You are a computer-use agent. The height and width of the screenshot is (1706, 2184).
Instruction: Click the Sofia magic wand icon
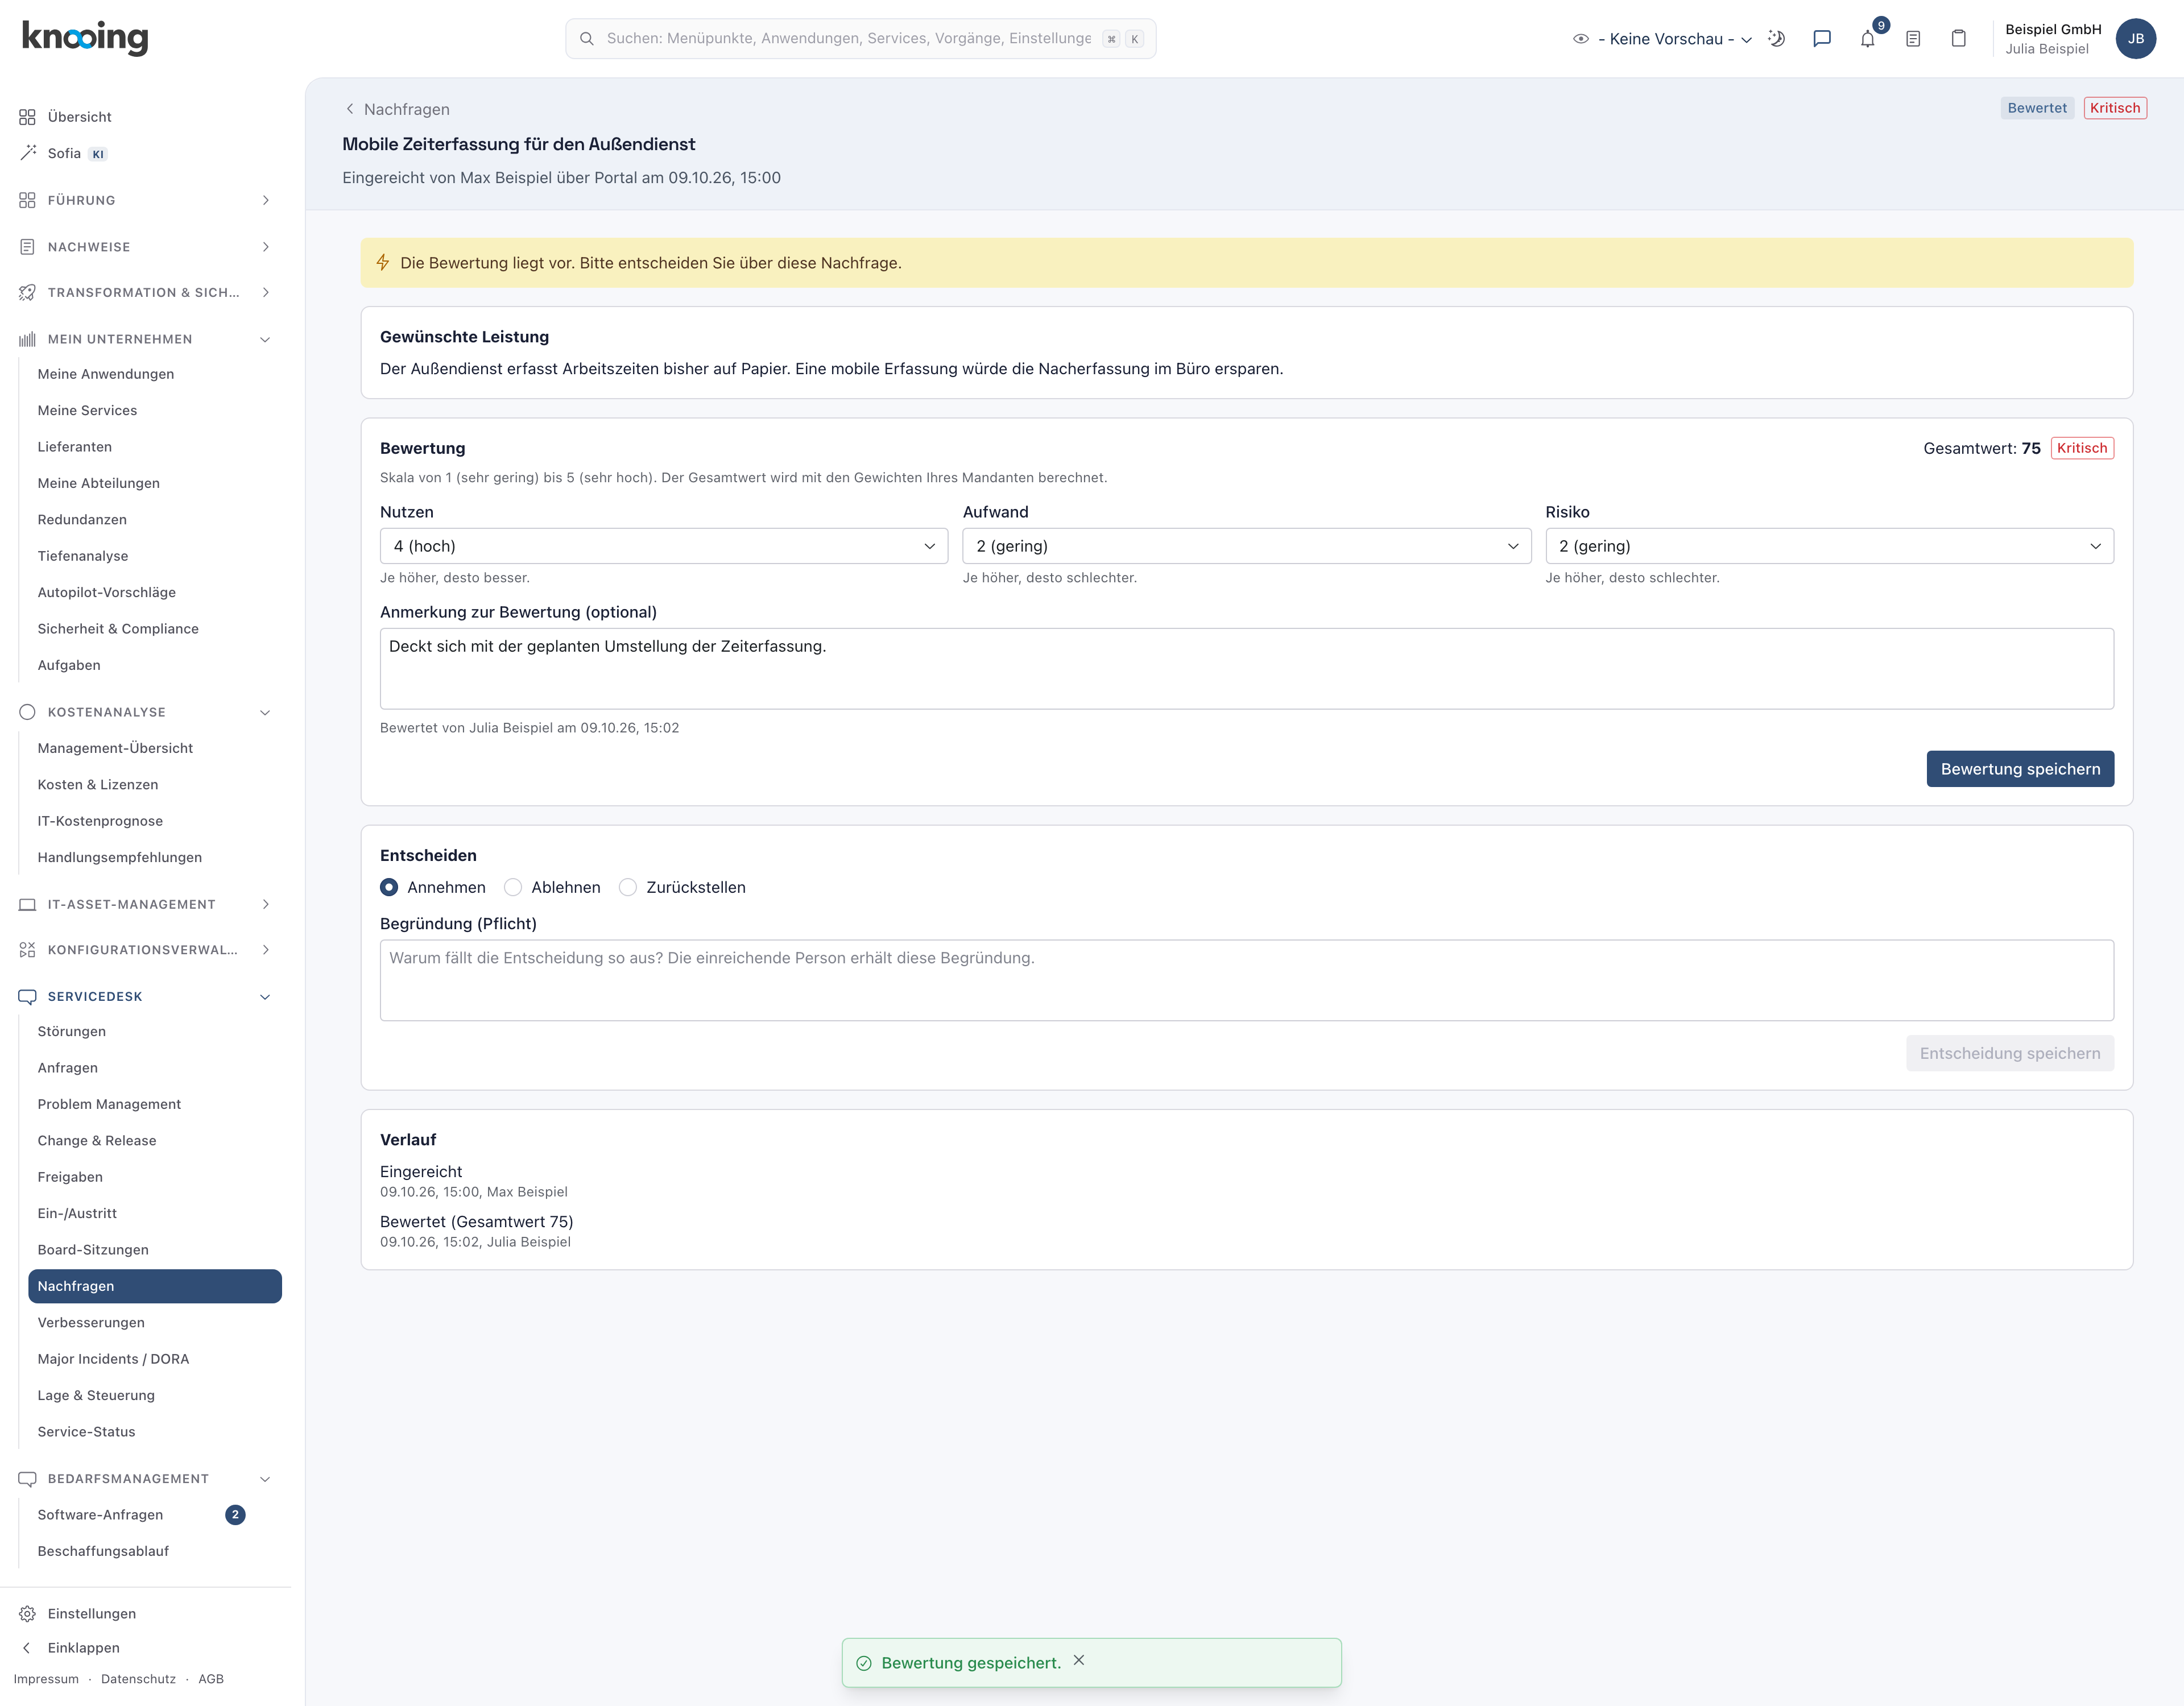pyautogui.click(x=27, y=153)
